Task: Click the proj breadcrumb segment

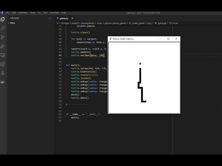Action: pyautogui.click(x=149, y=23)
